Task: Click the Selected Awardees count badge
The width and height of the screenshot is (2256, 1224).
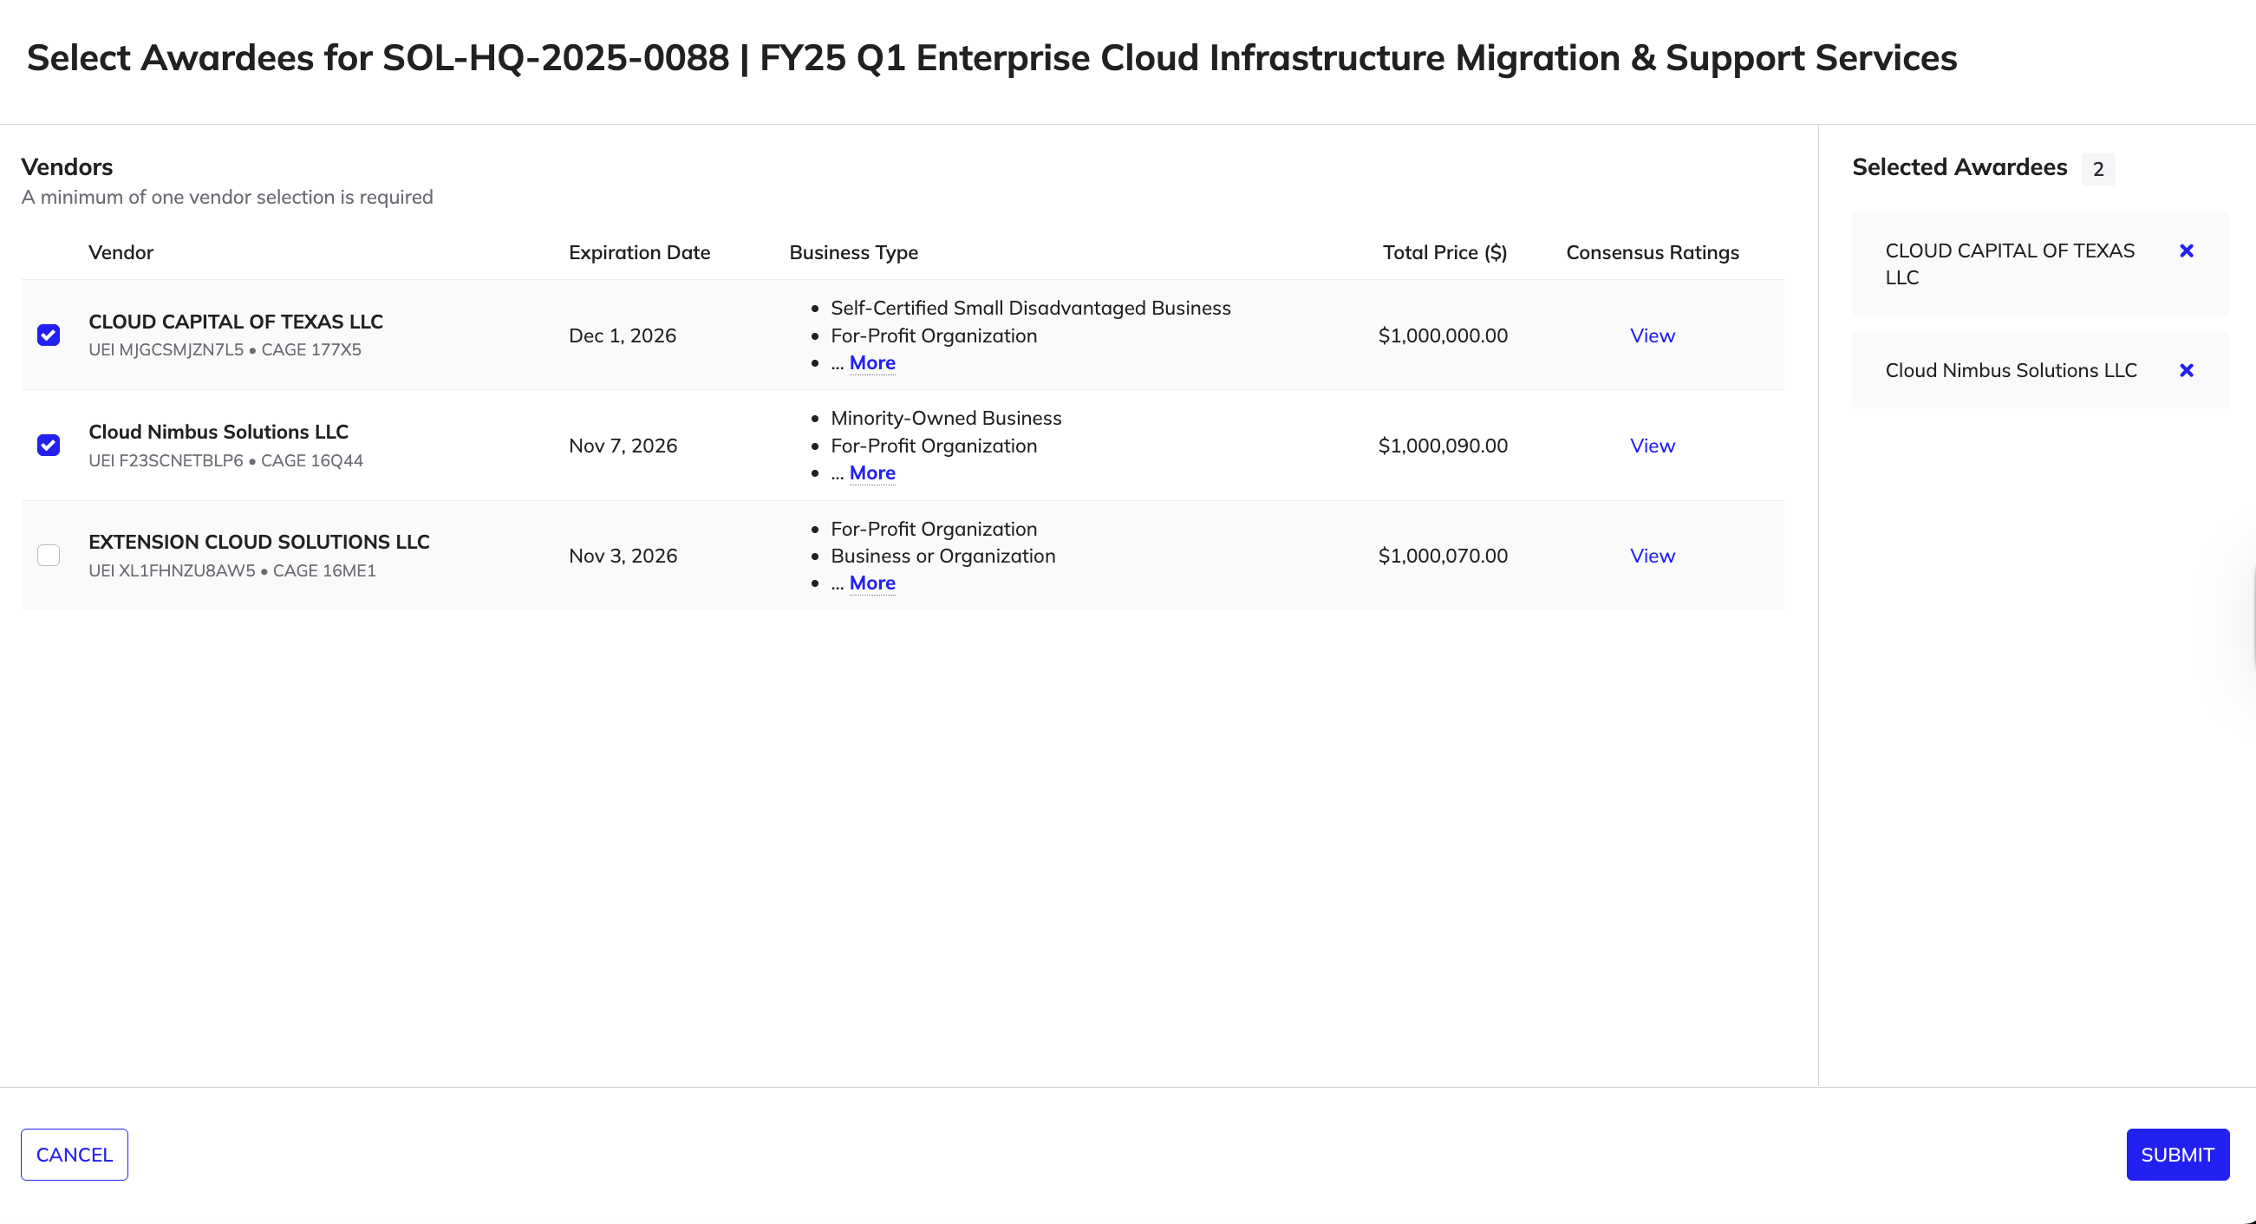Action: 2098,169
